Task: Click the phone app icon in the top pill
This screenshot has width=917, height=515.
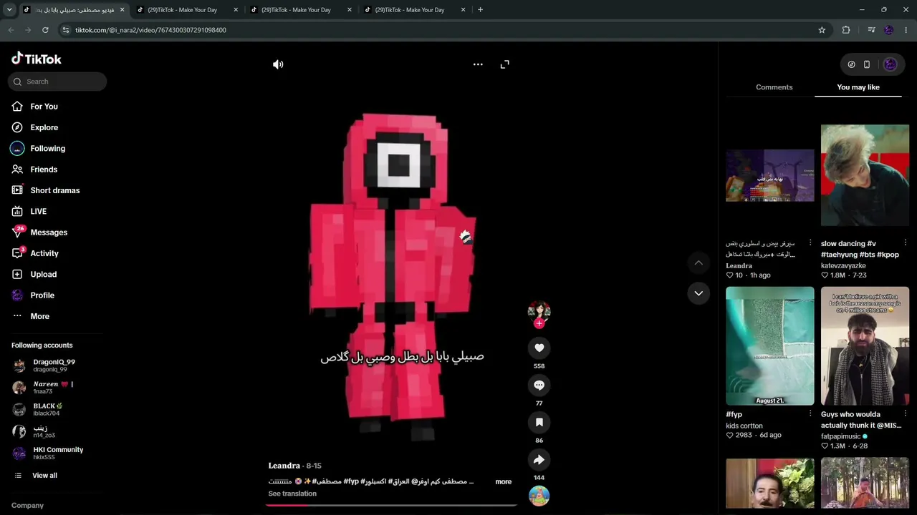Action: point(867,64)
